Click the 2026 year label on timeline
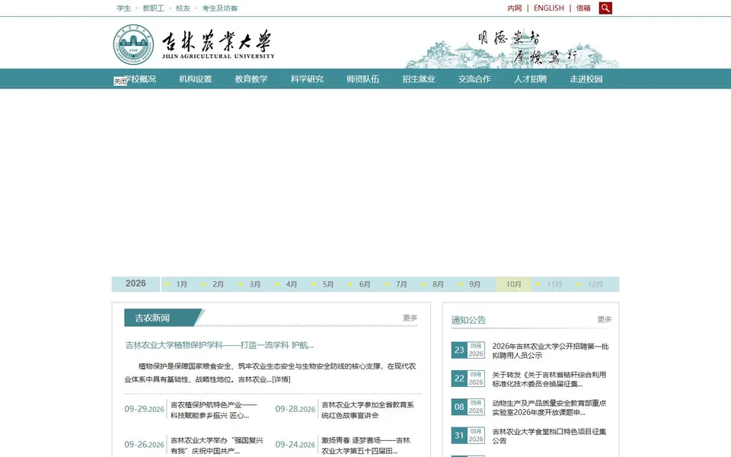 pyautogui.click(x=136, y=283)
